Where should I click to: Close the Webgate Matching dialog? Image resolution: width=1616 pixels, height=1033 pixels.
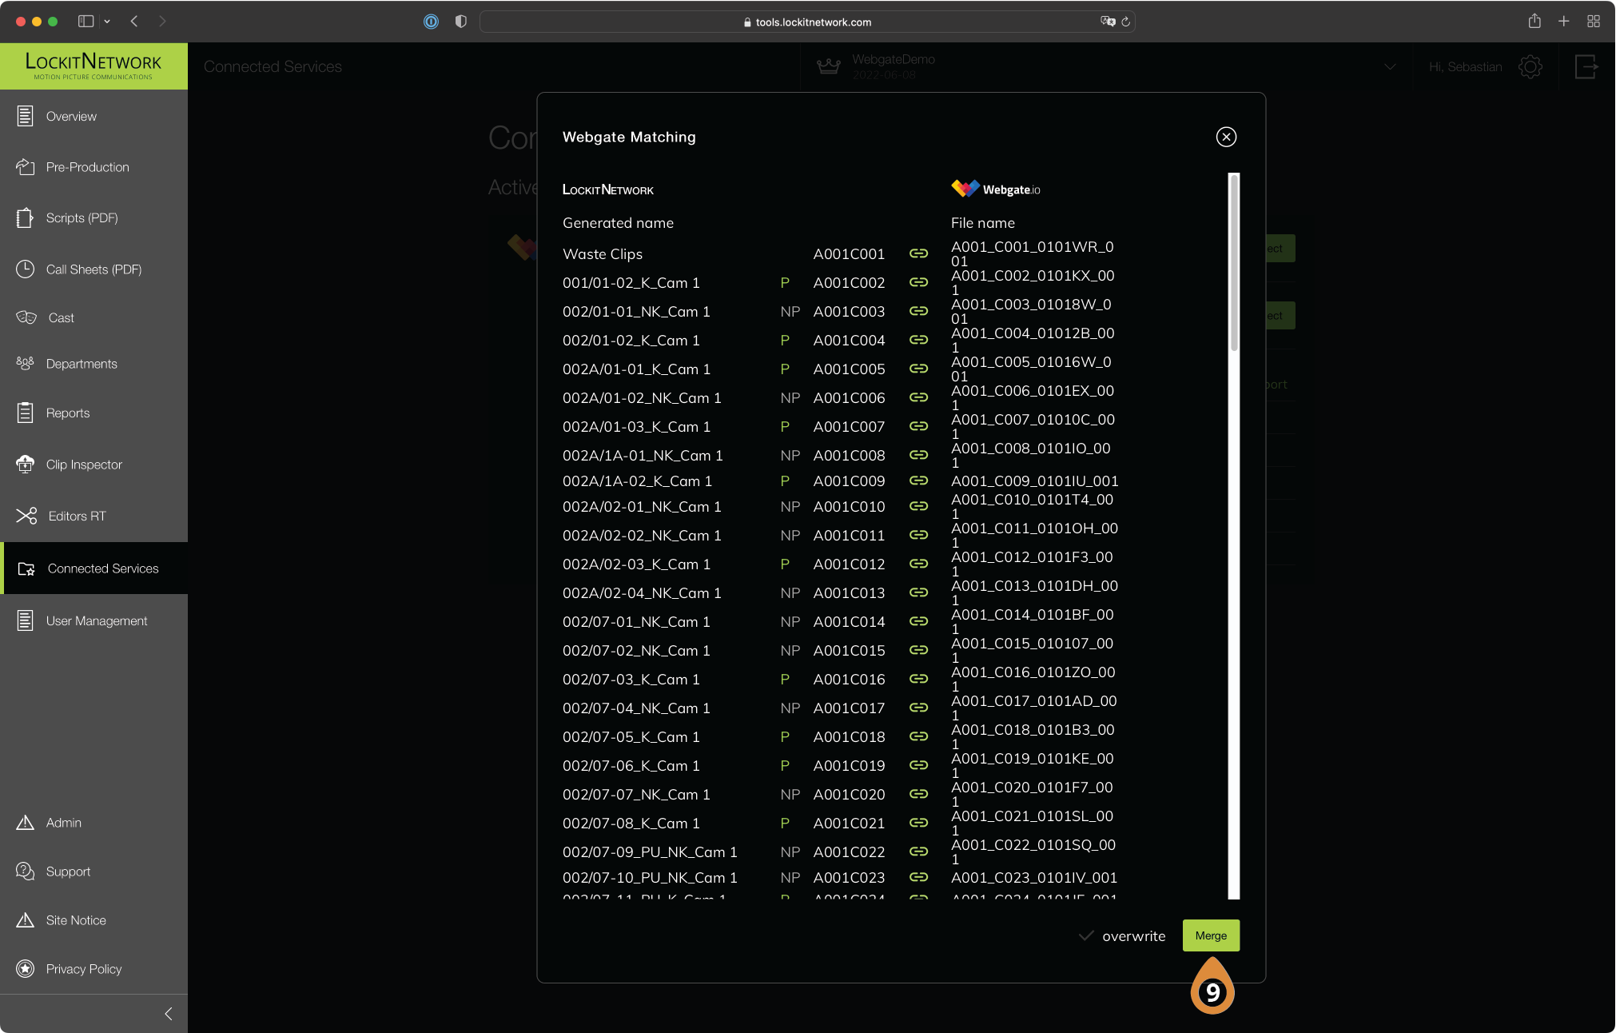[1226, 137]
